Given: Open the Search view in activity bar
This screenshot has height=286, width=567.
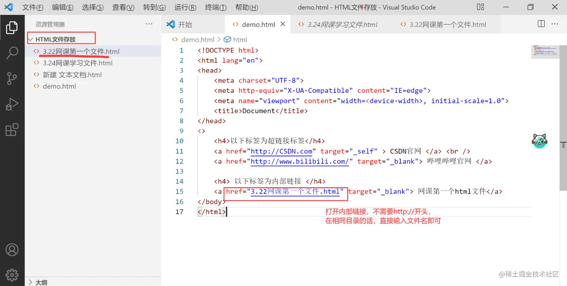Looking at the screenshot, I should [x=12, y=53].
